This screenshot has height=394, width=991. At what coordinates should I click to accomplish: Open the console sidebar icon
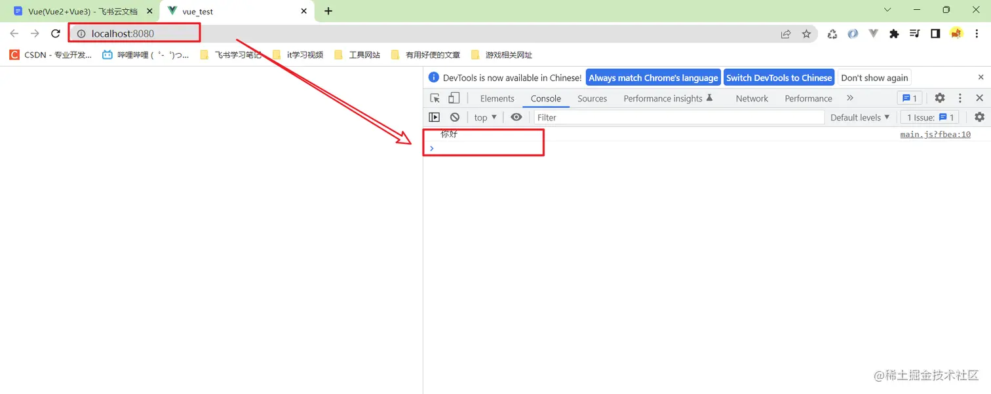(x=434, y=117)
